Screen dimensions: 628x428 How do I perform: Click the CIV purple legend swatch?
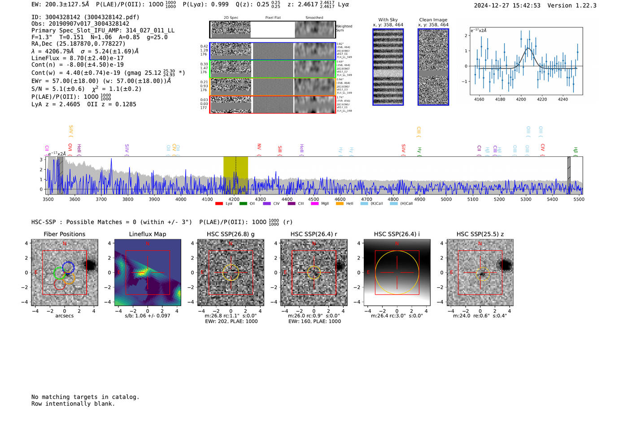[267, 203]
